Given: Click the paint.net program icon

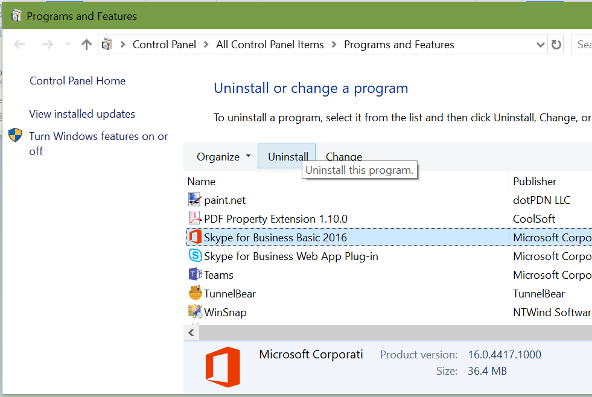Looking at the screenshot, I should tap(194, 199).
